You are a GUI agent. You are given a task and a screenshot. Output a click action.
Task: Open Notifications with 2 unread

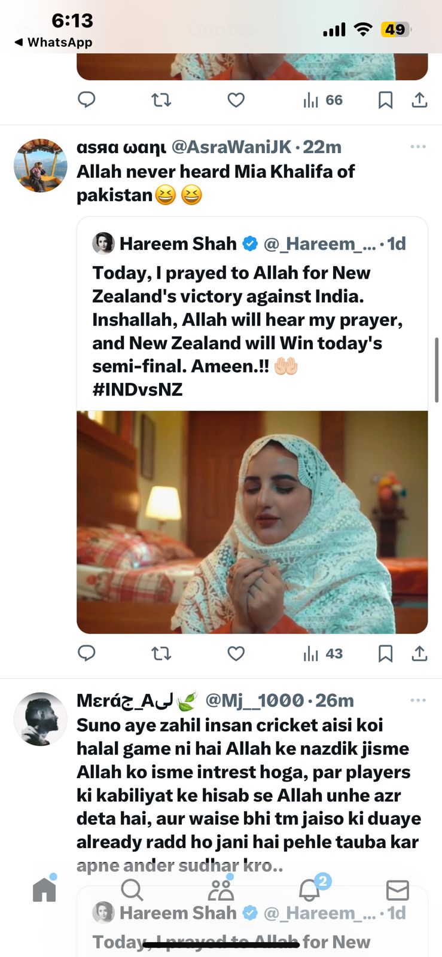[x=310, y=890]
